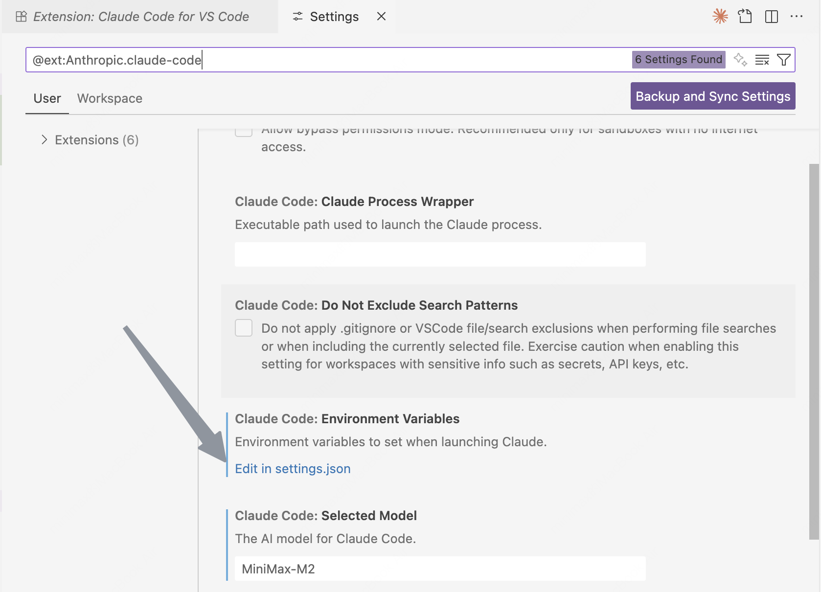
Task: Open the filter settings funnel icon
Action: pyautogui.click(x=784, y=60)
